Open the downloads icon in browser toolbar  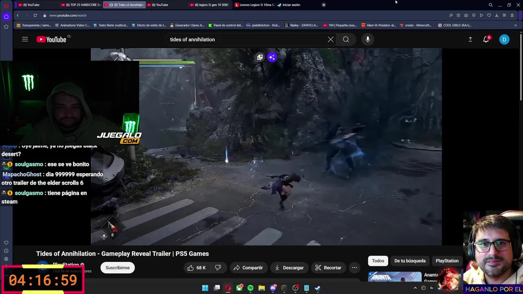point(496,15)
